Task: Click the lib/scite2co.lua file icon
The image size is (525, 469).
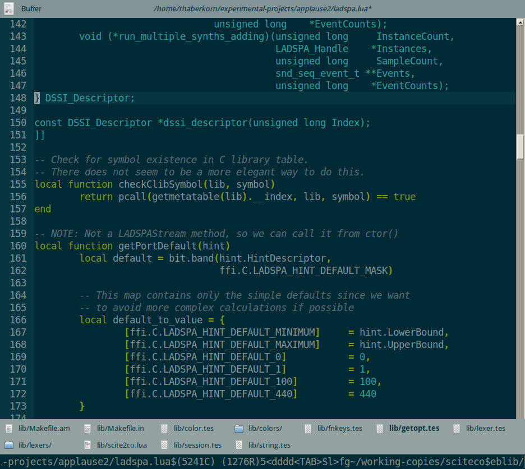Action: [87, 445]
